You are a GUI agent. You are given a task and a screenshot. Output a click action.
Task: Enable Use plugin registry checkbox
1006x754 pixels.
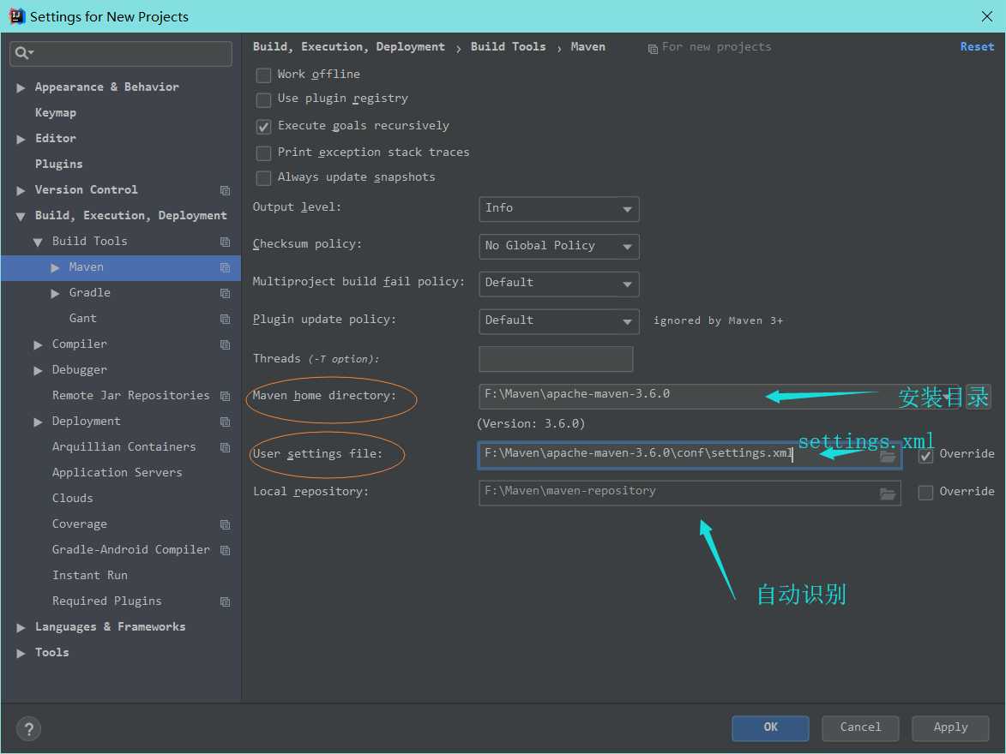click(x=263, y=99)
